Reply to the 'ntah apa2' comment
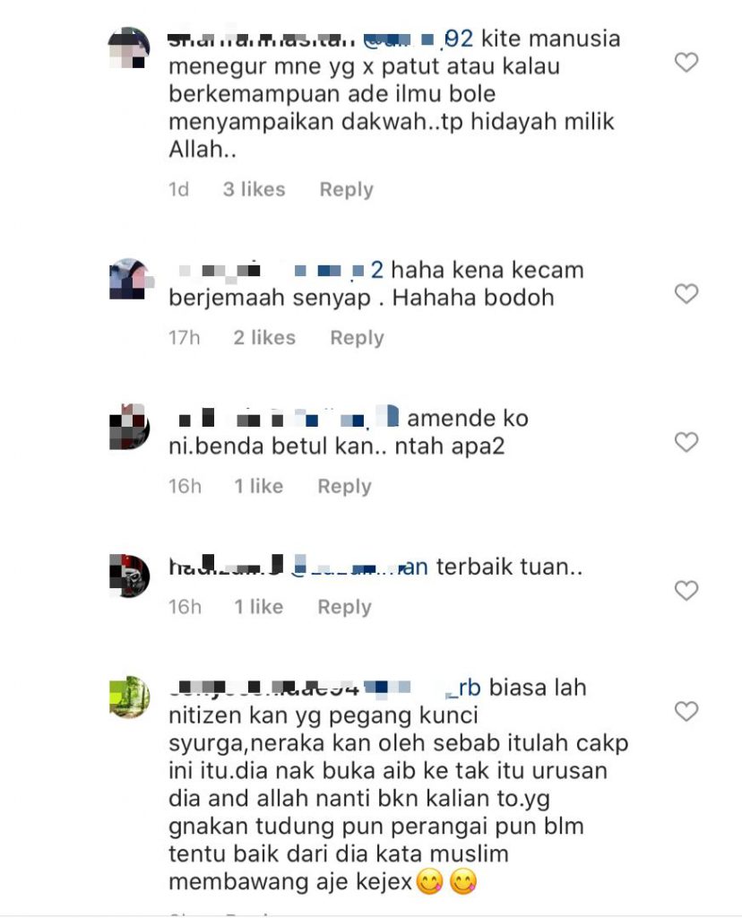742x918 pixels. tap(344, 487)
